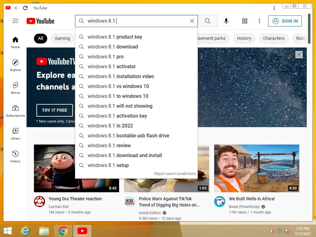Choose suggestion windows 8.1 to windows 10

coord(136,96)
